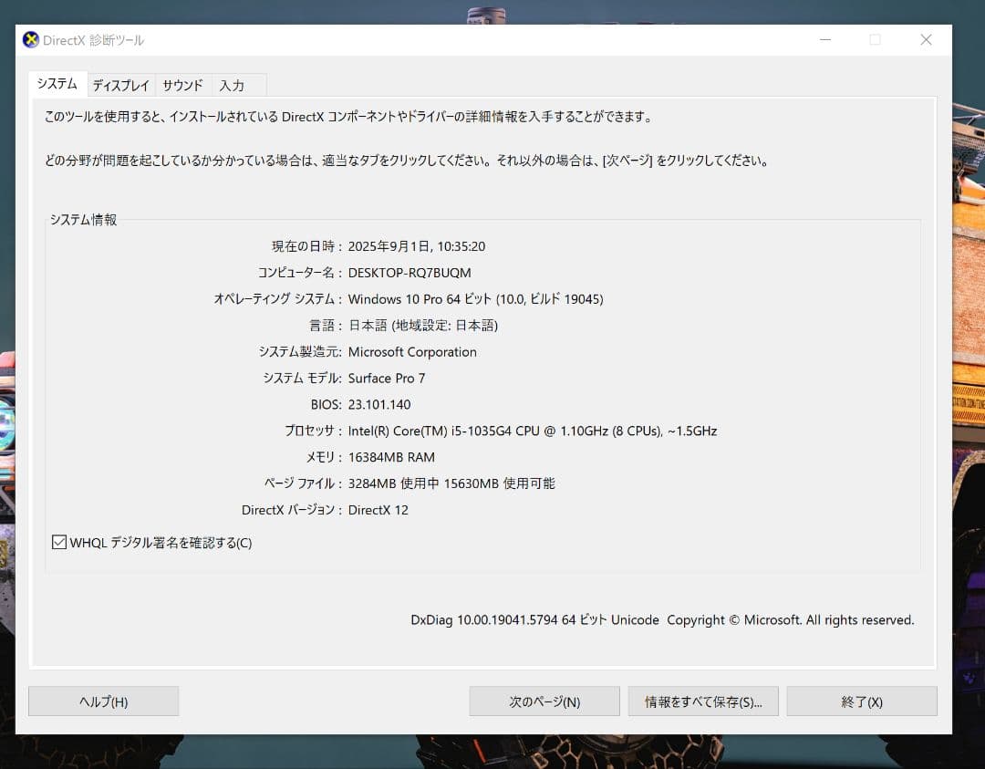This screenshot has height=769, width=985.
Task: Click the DirectX 12 version text
Action: [378, 511]
